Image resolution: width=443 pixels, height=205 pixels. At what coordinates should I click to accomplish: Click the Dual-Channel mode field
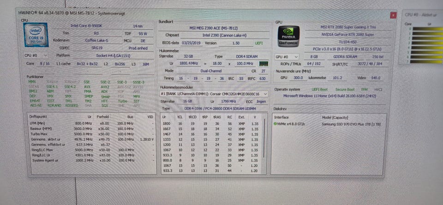[x=212, y=71]
